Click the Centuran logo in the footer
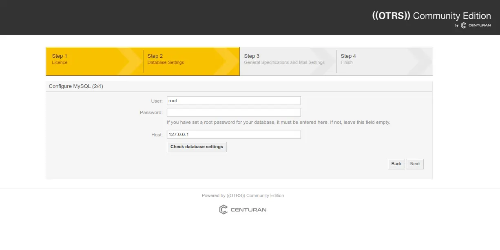The image size is (500, 250). click(x=243, y=210)
